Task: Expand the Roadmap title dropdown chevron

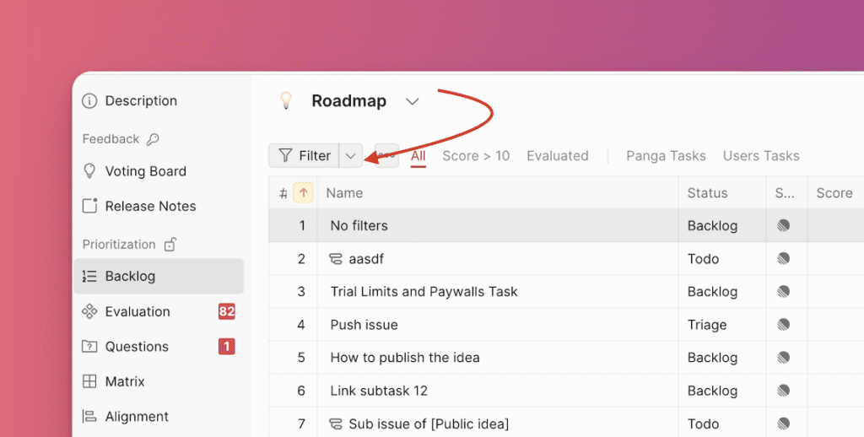Action: (x=412, y=101)
